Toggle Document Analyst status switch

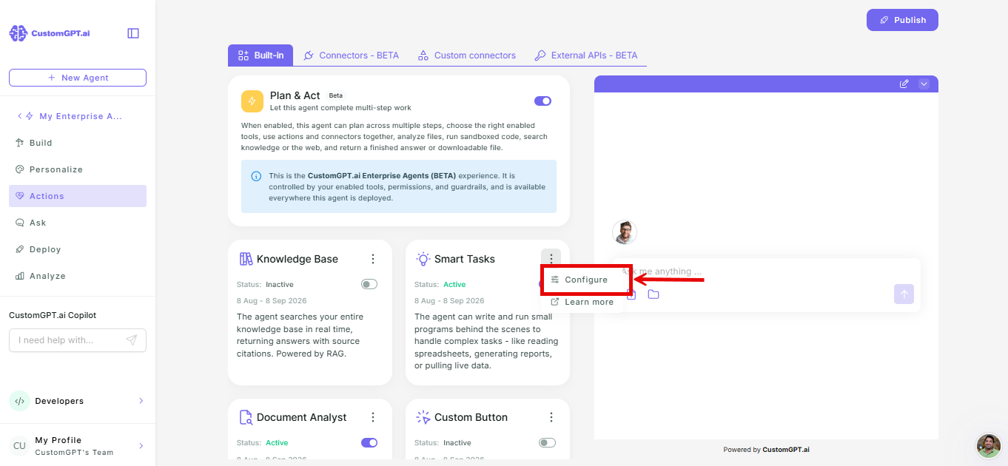pyautogui.click(x=369, y=442)
